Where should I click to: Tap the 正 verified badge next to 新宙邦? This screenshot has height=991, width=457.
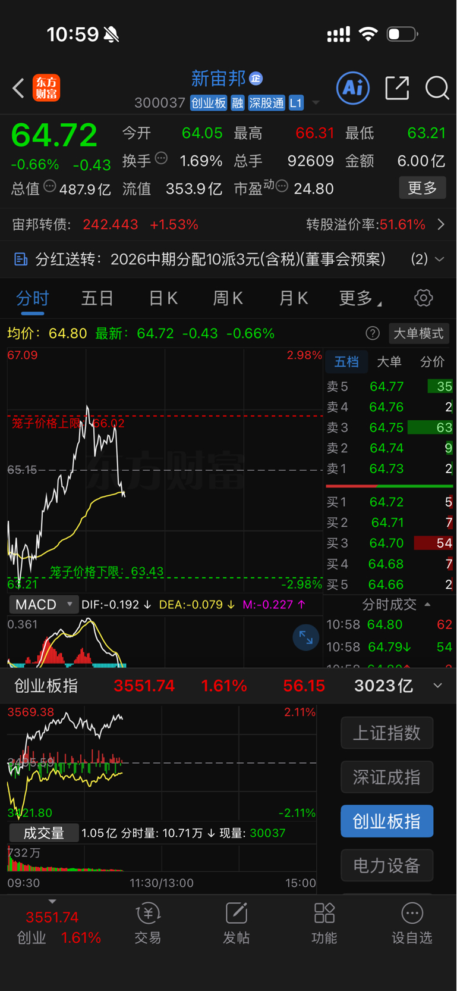pyautogui.click(x=256, y=79)
